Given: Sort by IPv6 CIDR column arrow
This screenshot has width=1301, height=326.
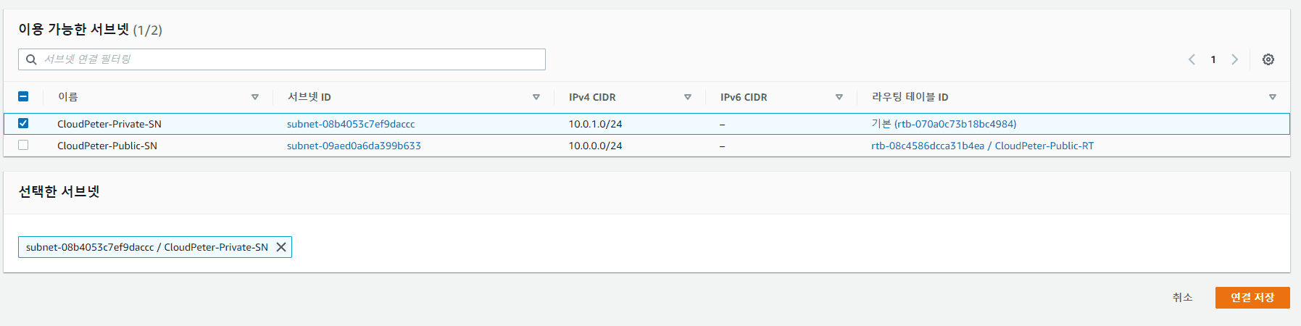Looking at the screenshot, I should pos(839,97).
